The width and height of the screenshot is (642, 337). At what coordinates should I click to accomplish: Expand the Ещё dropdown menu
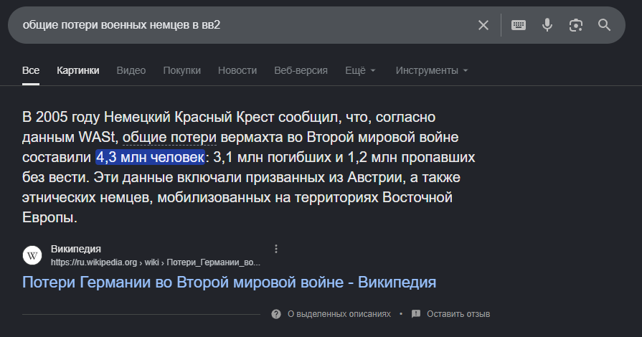click(x=360, y=70)
